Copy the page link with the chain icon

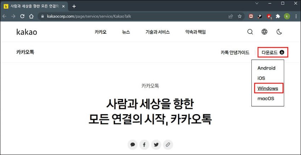pos(168,145)
